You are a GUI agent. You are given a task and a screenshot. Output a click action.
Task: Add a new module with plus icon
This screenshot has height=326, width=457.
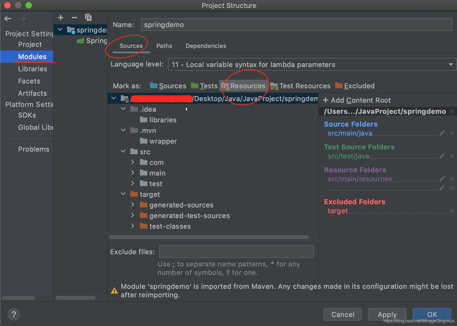[61, 18]
